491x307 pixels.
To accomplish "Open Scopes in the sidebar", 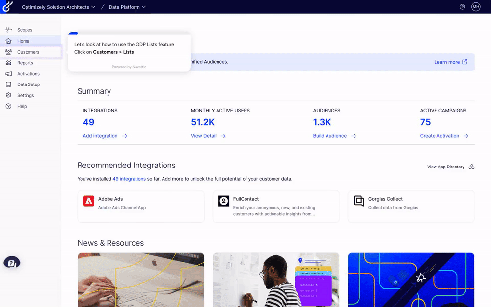I will (25, 30).
